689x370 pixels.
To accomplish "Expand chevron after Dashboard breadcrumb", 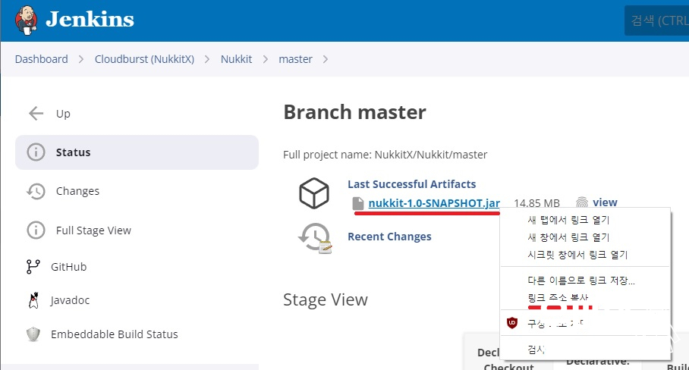I will click(81, 59).
